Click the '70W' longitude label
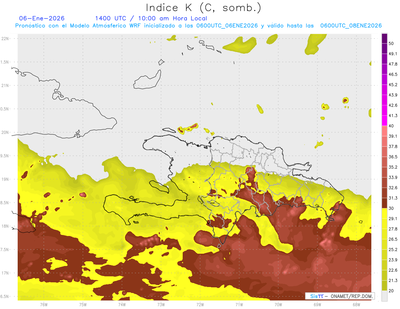Viewport: 400px width, 309px height. click(x=278, y=305)
